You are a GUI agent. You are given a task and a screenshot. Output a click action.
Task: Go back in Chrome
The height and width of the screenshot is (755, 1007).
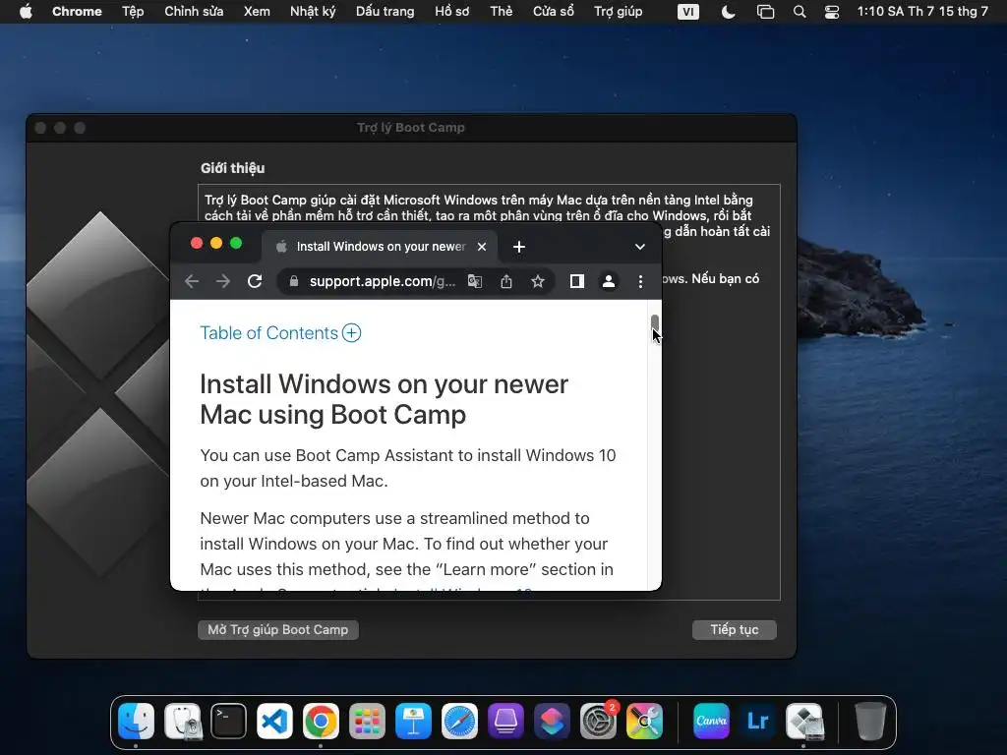click(x=192, y=281)
